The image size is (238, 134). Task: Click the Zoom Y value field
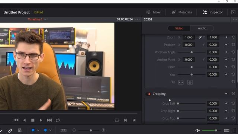[213, 37]
